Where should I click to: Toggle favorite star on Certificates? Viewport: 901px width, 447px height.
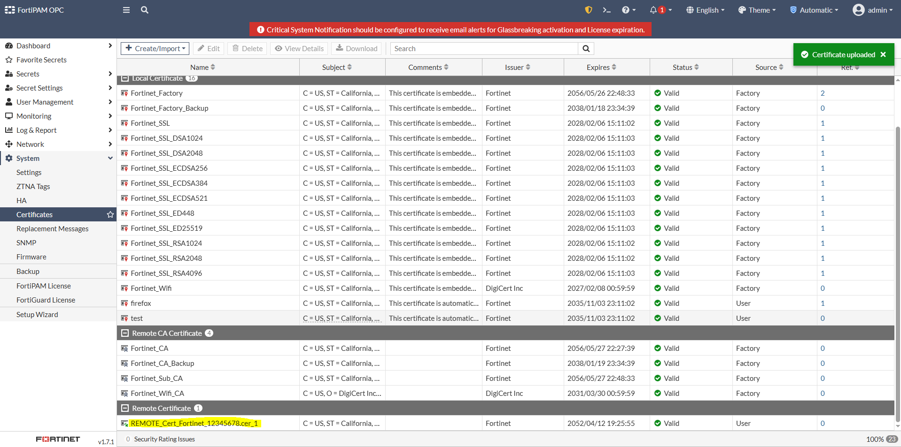tap(110, 214)
